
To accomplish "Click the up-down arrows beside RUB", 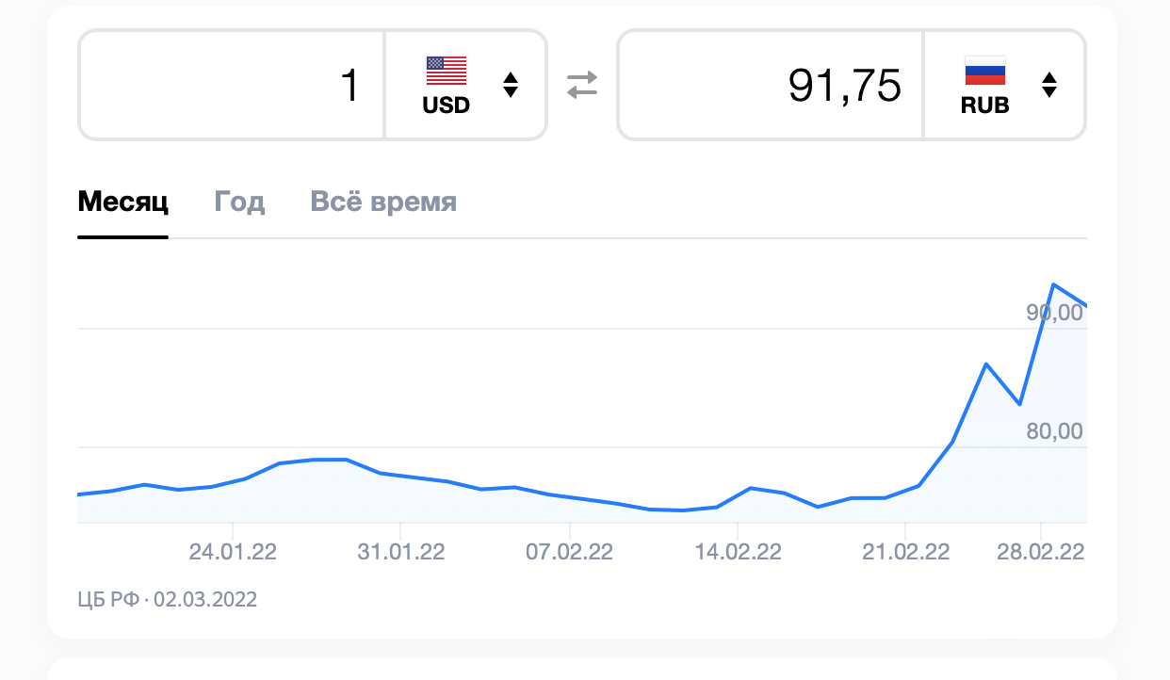I will 1048,84.
